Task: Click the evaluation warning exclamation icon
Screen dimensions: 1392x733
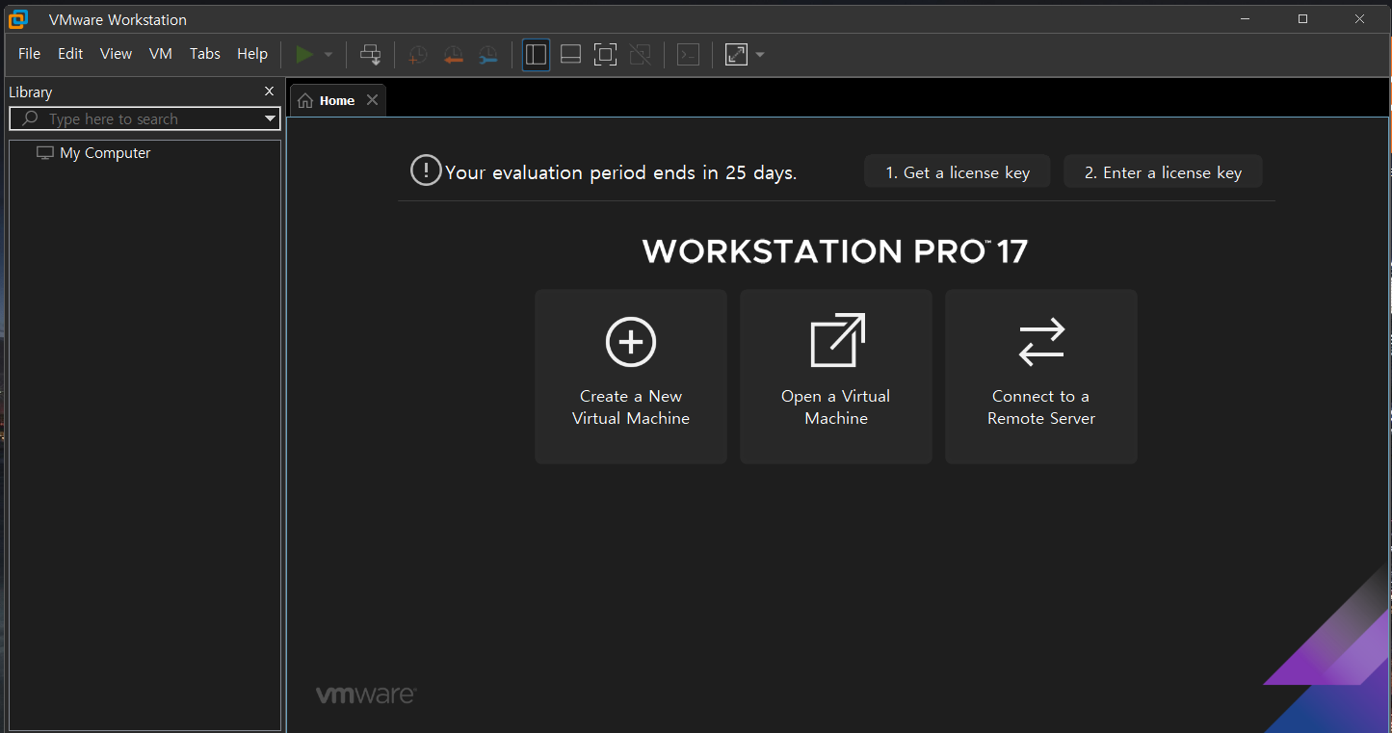Action: click(x=426, y=170)
